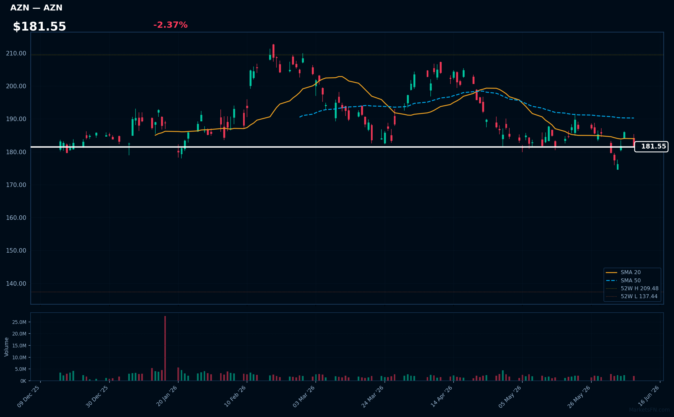
Task: Click the rotated "Volume" axis title
Action: pyautogui.click(x=7, y=347)
